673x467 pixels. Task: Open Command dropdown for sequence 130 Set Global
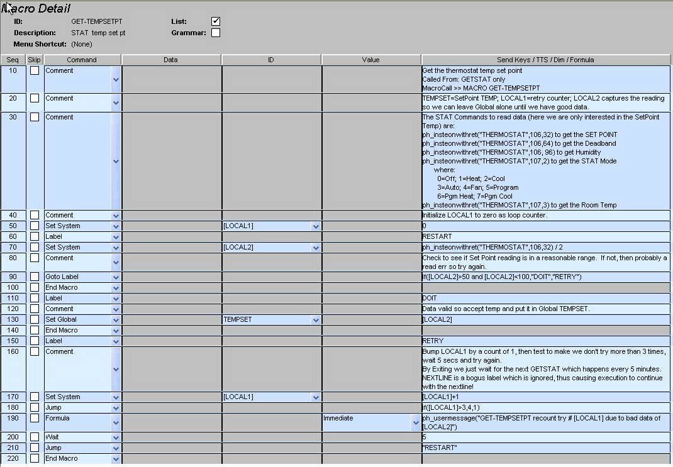pos(116,320)
